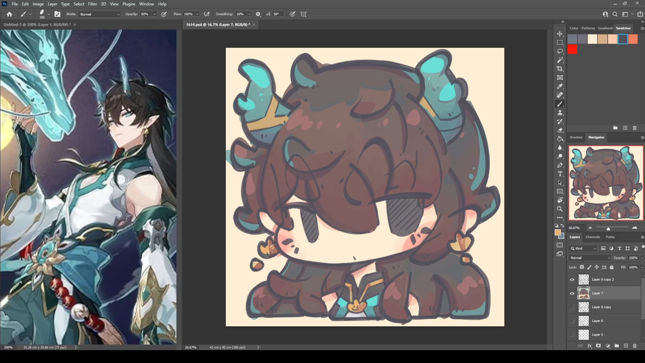Select the Eyedropper tool
Image resolution: width=645 pixels, height=363 pixels.
(560, 86)
